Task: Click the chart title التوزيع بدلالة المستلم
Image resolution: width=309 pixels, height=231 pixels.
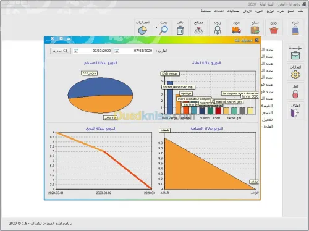Action: 100,63
